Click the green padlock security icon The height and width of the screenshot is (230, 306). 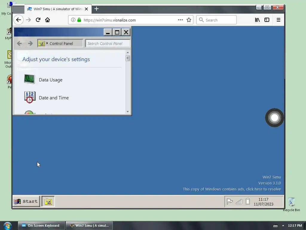[x=79, y=20]
